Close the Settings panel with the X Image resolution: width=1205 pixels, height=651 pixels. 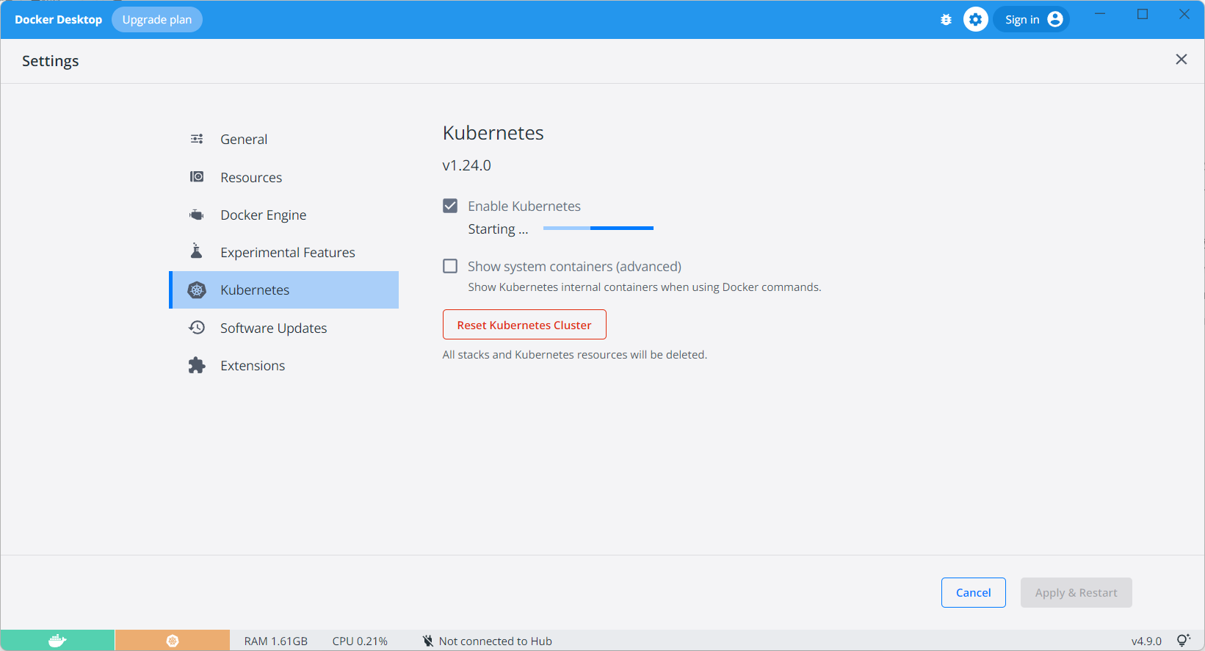(1182, 60)
